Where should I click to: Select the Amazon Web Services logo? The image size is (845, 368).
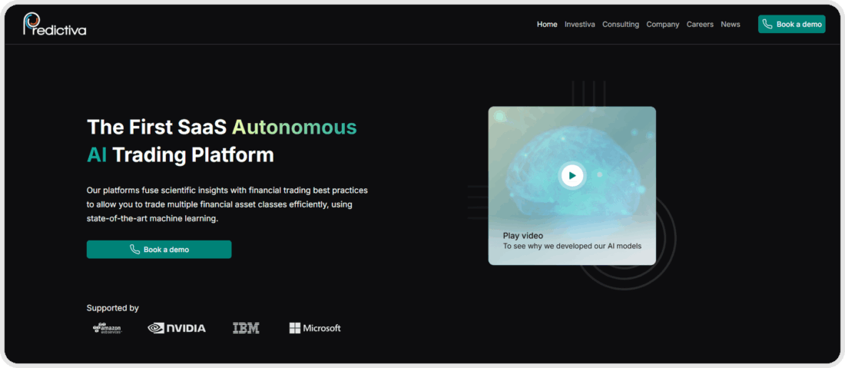point(108,328)
